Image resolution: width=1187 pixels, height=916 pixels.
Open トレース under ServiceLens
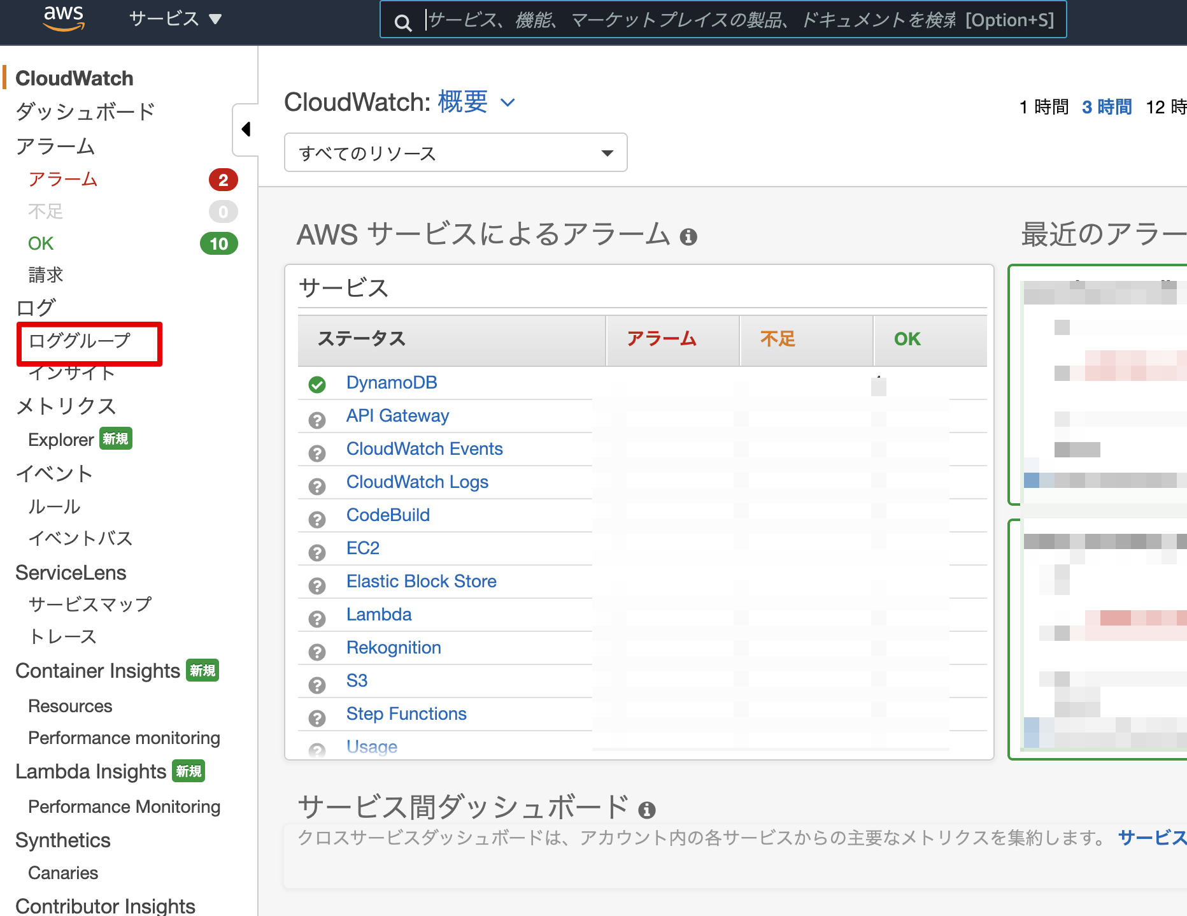point(62,636)
